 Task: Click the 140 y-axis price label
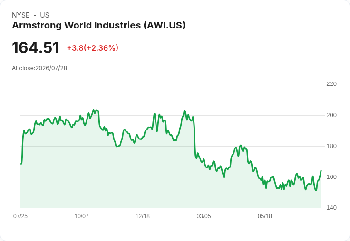331,208
